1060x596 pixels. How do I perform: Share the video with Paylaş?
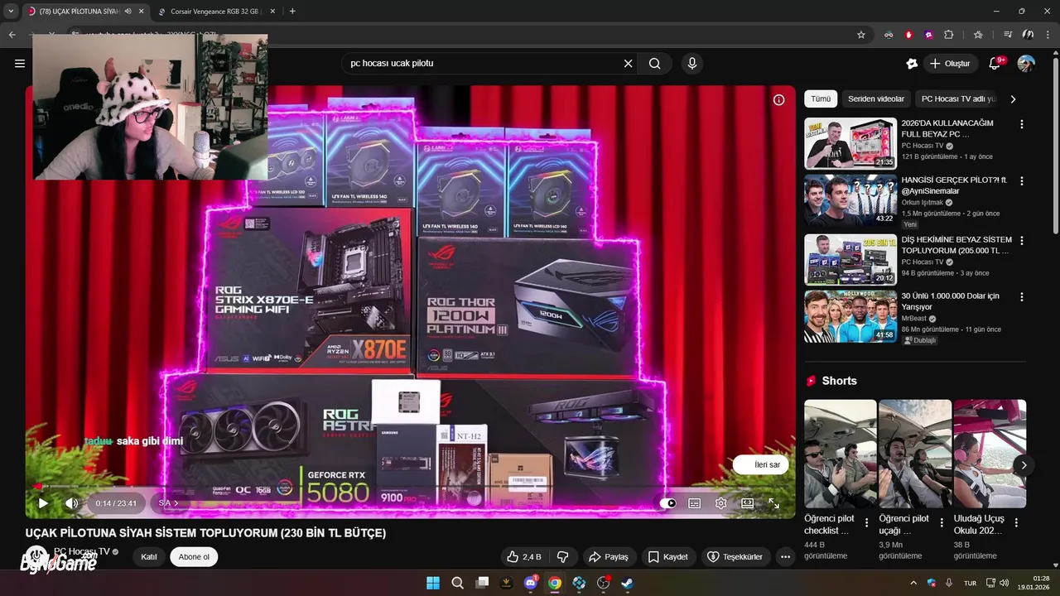tap(608, 556)
